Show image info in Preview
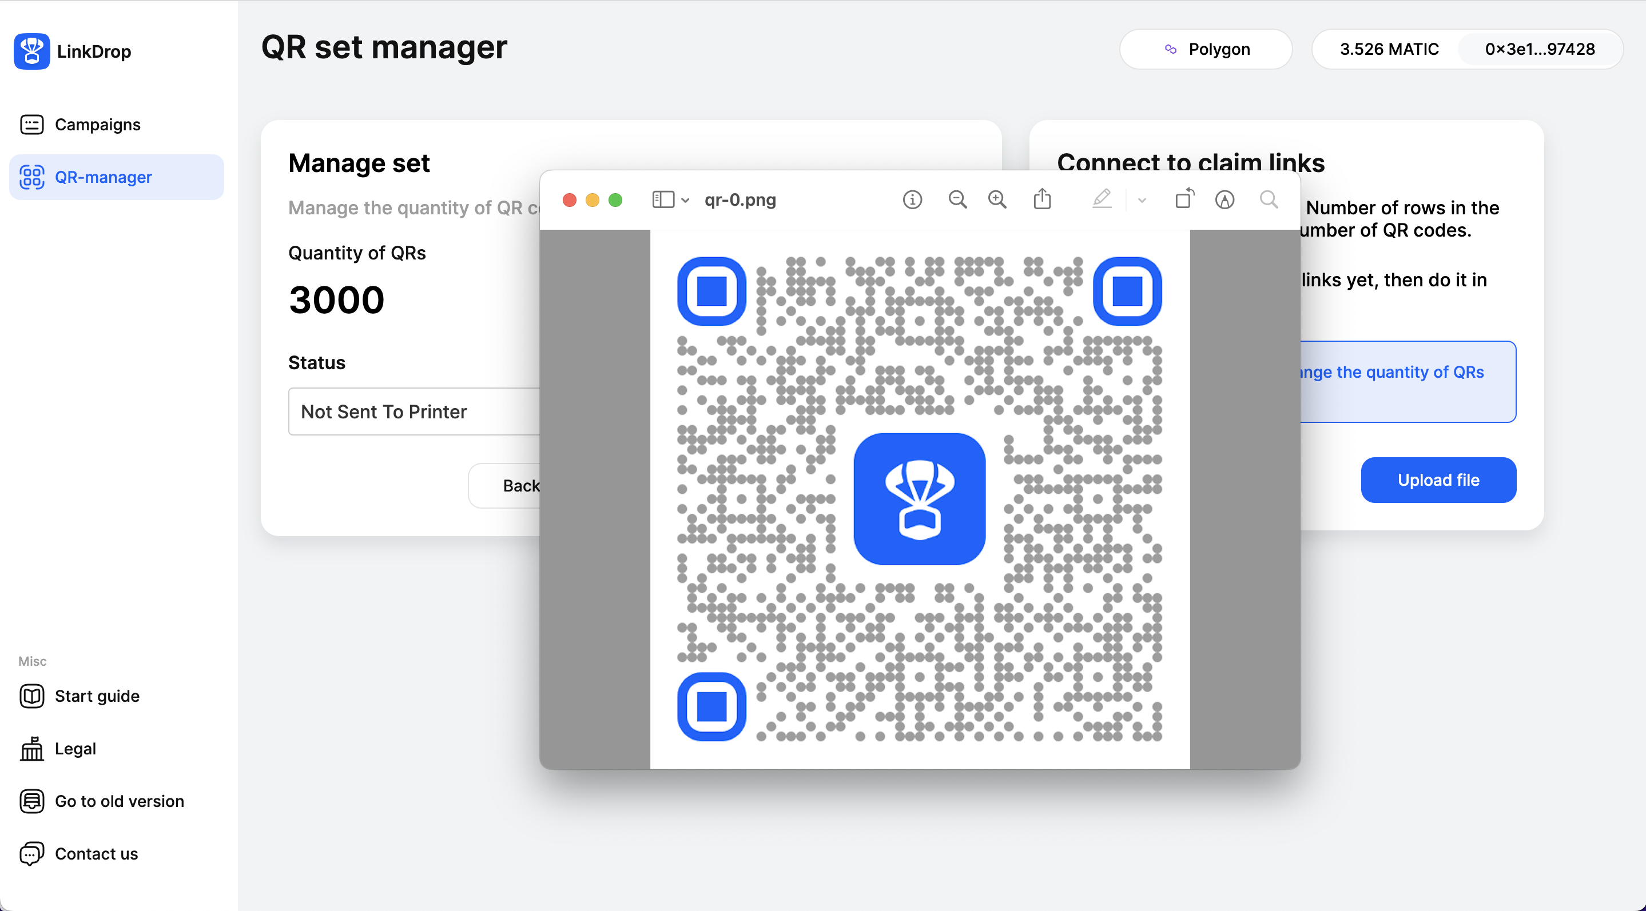The image size is (1646, 911). 912,200
